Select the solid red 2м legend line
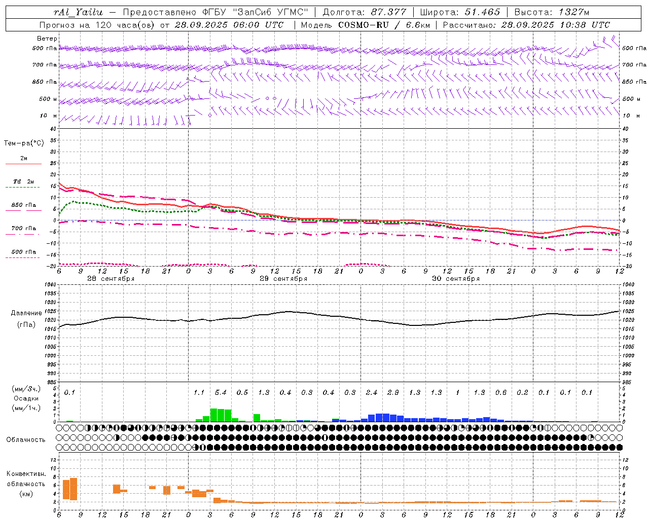649x519 pixels. point(23,164)
